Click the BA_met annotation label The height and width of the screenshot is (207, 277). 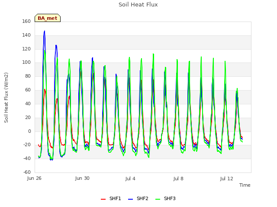[x=48, y=18]
